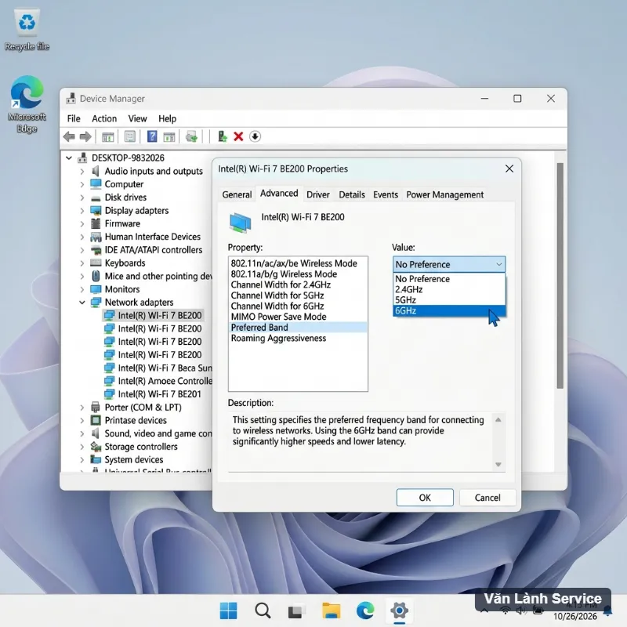Click the Description scroll-up arrow
Screen dimensions: 627x627
(498, 420)
